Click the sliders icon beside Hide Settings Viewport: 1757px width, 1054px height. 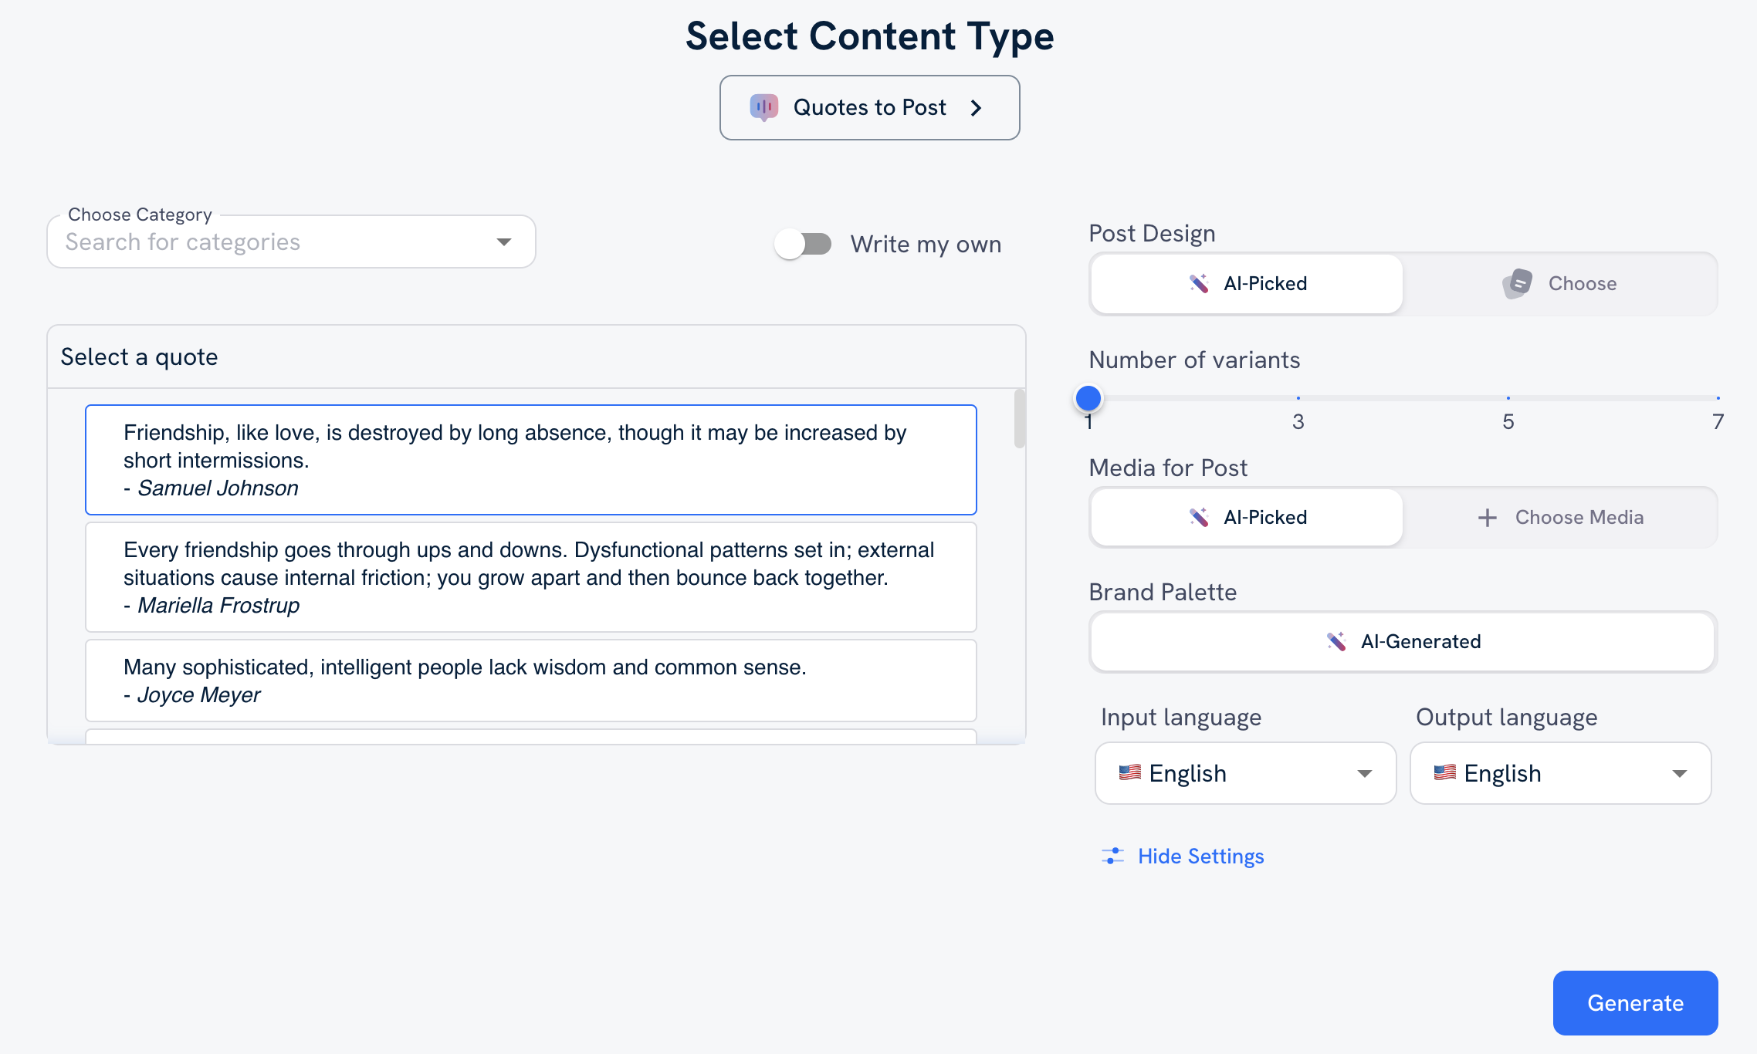click(1112, 856)
